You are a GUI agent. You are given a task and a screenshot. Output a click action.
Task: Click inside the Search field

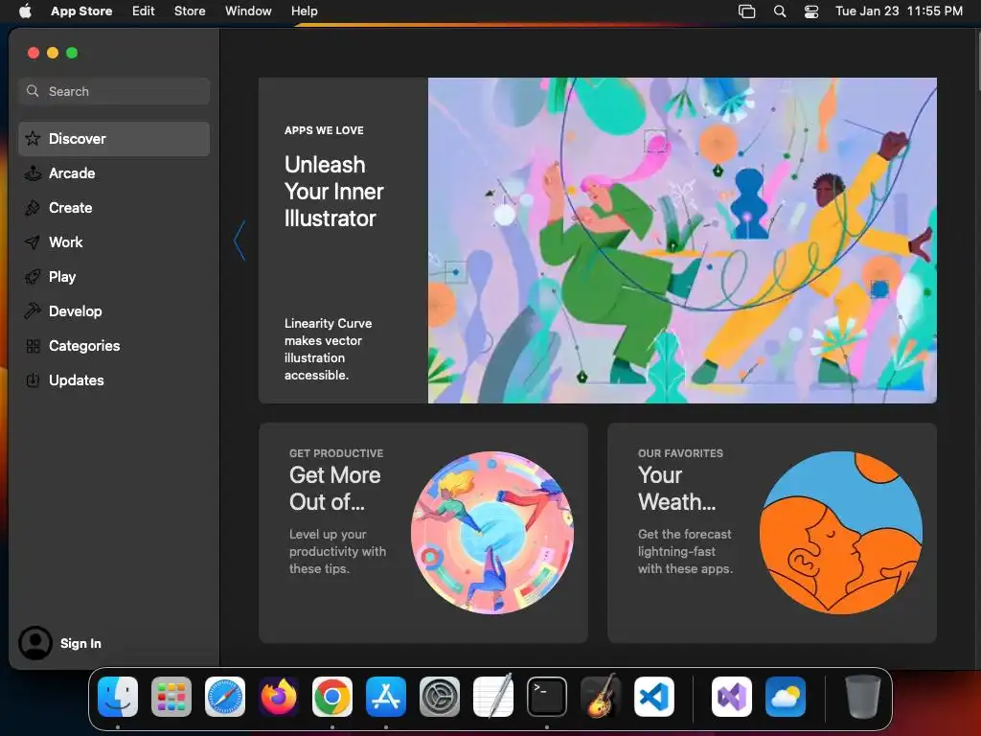114,91
